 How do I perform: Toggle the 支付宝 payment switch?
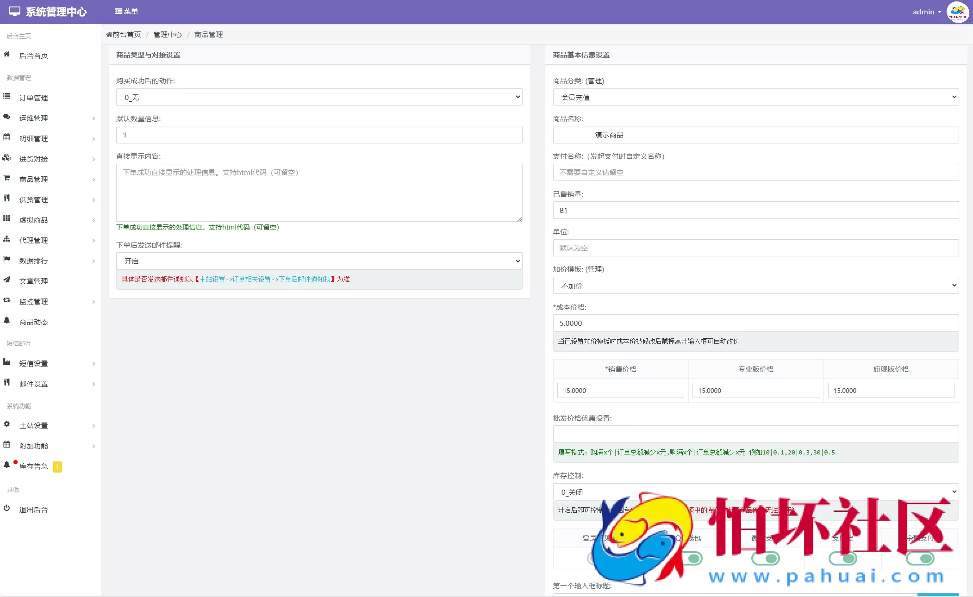point(842,559)
